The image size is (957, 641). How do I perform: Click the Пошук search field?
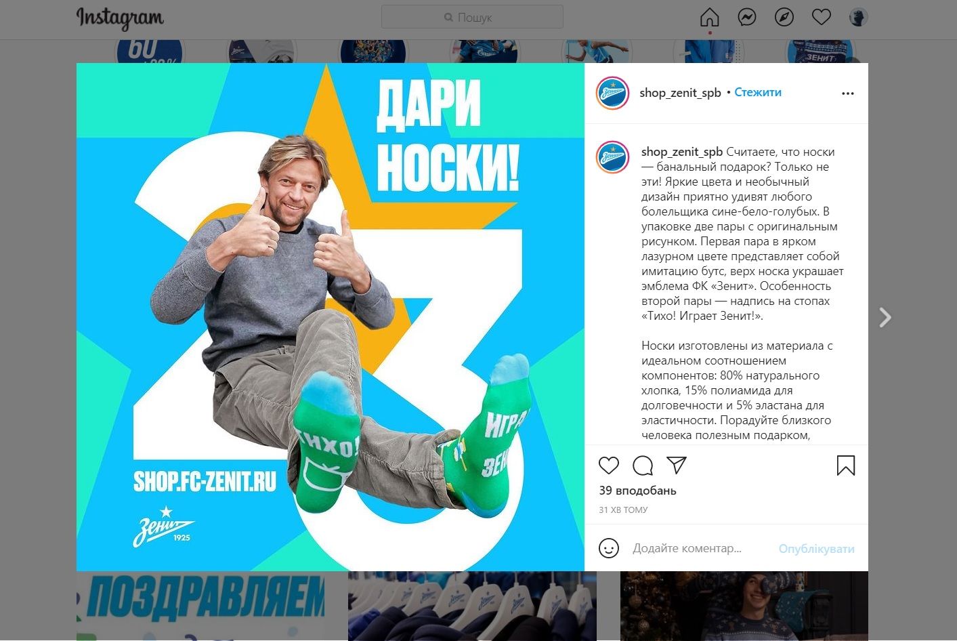click(472, 17)
